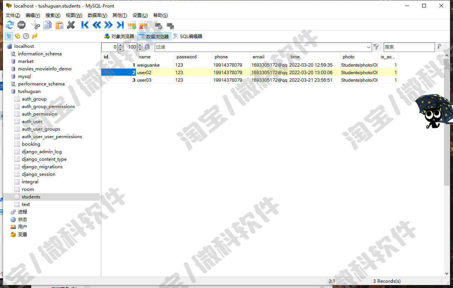Viewport: 453px width, 288px height.
Task: Open the 帮助 menu
Action: [x=160, y=15]
